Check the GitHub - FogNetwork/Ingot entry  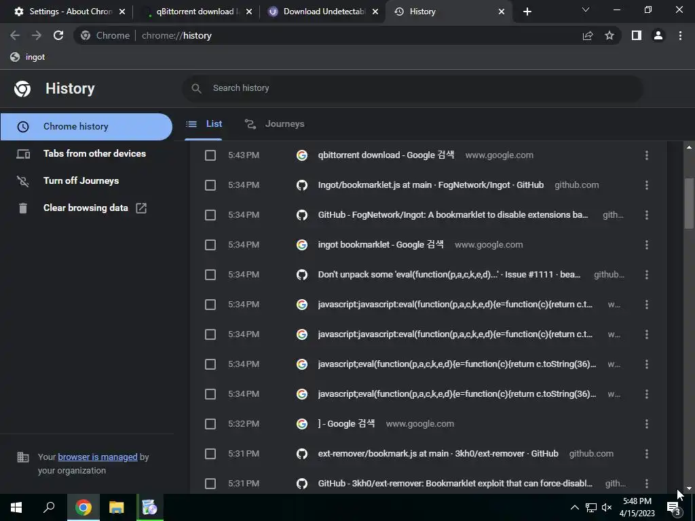click(x=210, y=215)
